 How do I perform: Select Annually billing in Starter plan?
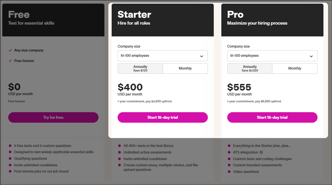tap(140, 69)
